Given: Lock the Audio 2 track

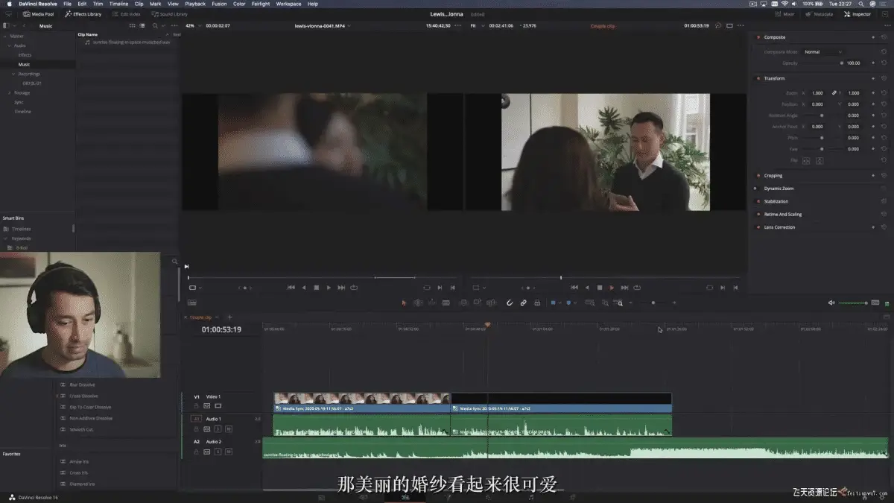Looking at the screenshot, I should click(x=197, y=452).
